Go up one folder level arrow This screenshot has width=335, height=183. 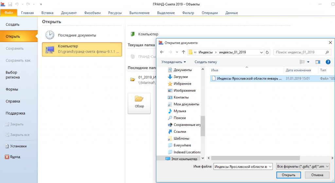(x=183, y=52)
